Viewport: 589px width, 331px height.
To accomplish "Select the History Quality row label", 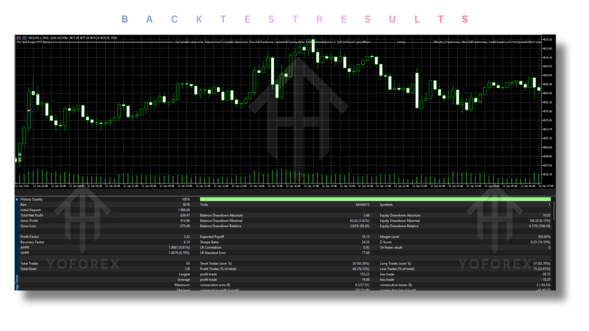I will (31, 200).
